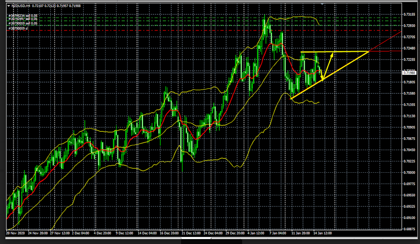Click the 14 Jan 12:00 time axis label
This screenshot has width=420, height=244.
(x=322, y=233)
